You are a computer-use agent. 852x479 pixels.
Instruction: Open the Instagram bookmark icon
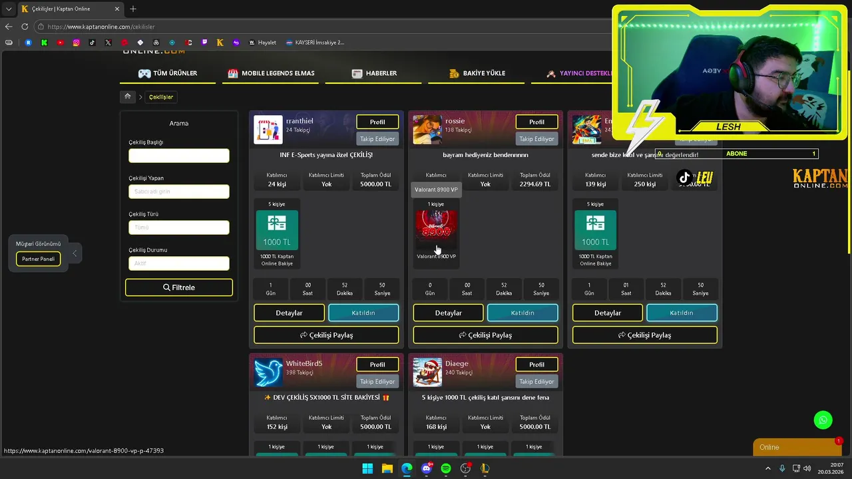[x=76, y=43]
